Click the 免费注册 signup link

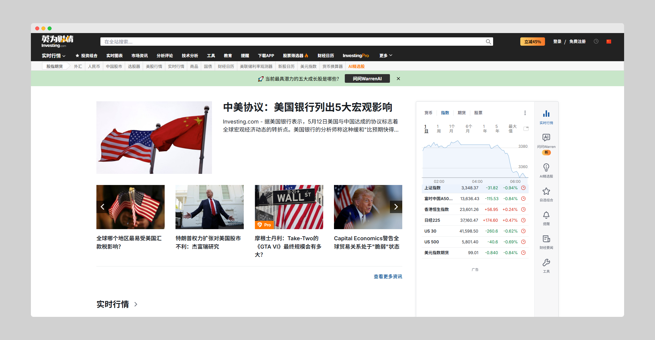point(577,42)
